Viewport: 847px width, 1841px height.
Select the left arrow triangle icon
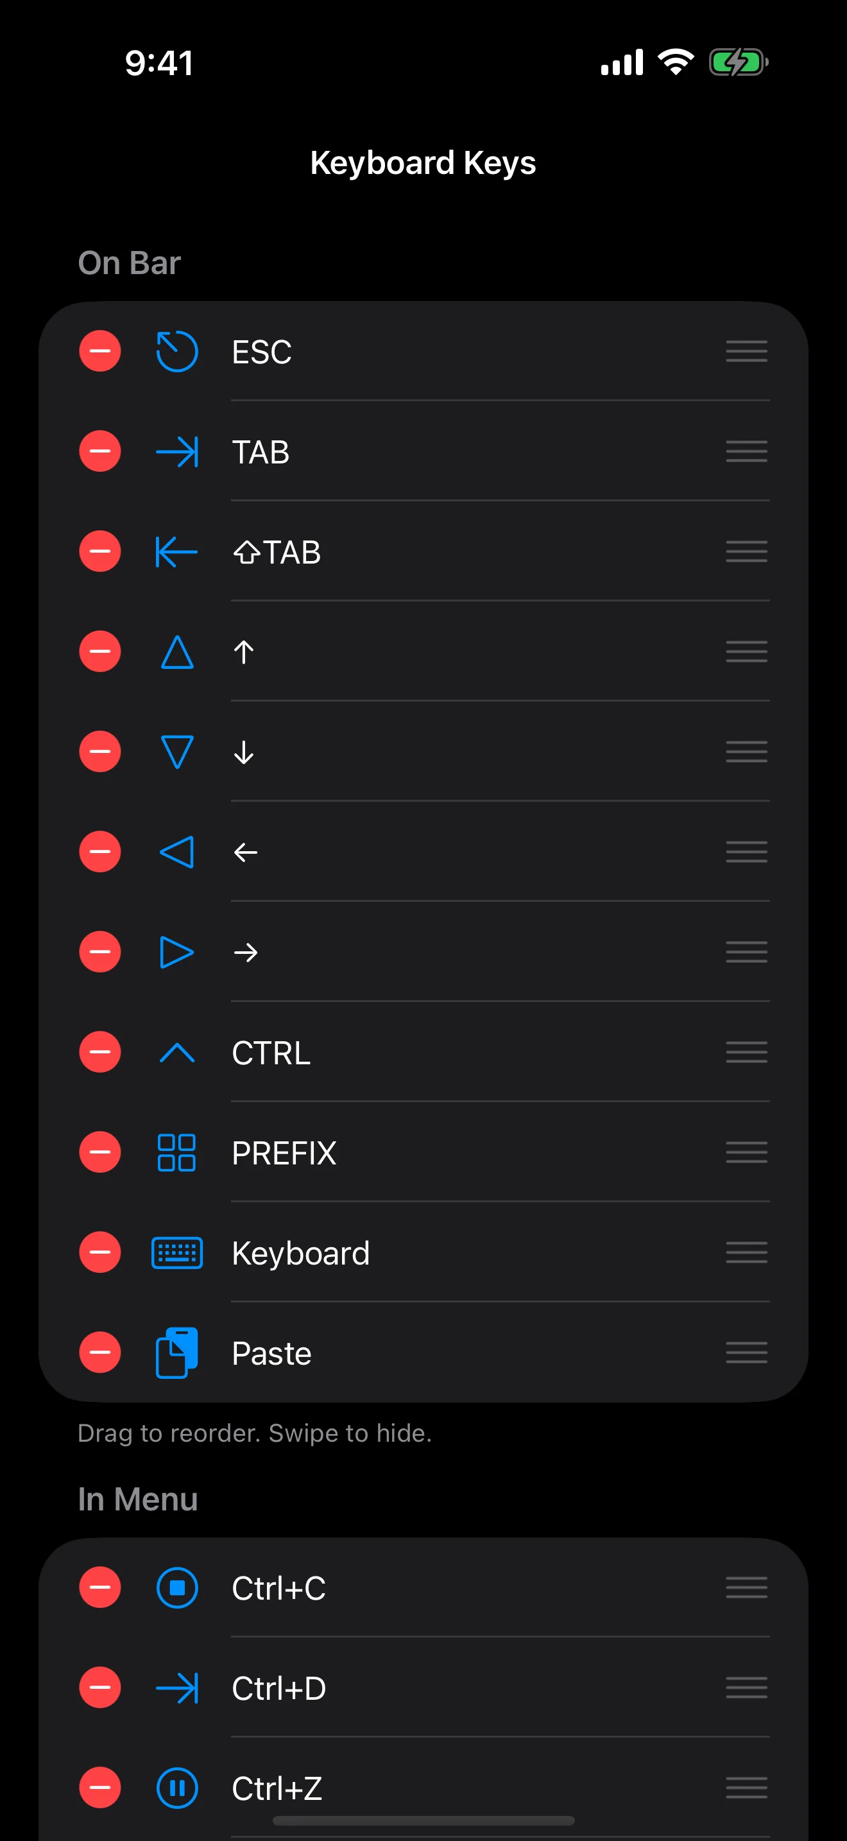coord(176,852)
